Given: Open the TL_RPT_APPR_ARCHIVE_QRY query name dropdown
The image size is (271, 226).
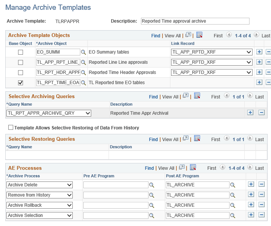Looking at the screenshot, I should (x=49, y=113).
